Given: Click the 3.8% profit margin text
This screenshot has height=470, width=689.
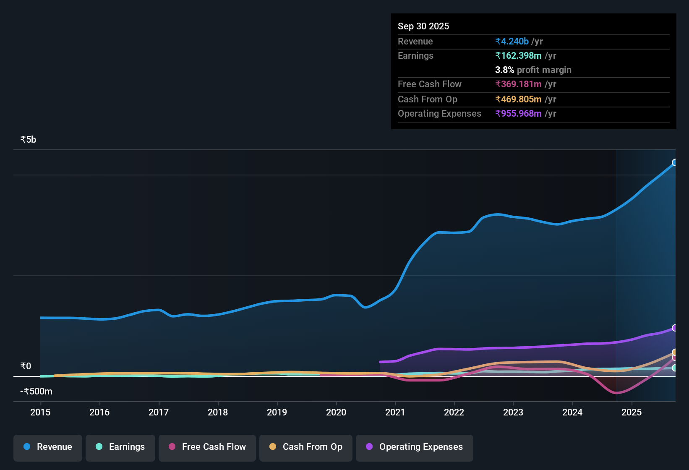Looking at the screenshot, I should click(x=533, y=70).
